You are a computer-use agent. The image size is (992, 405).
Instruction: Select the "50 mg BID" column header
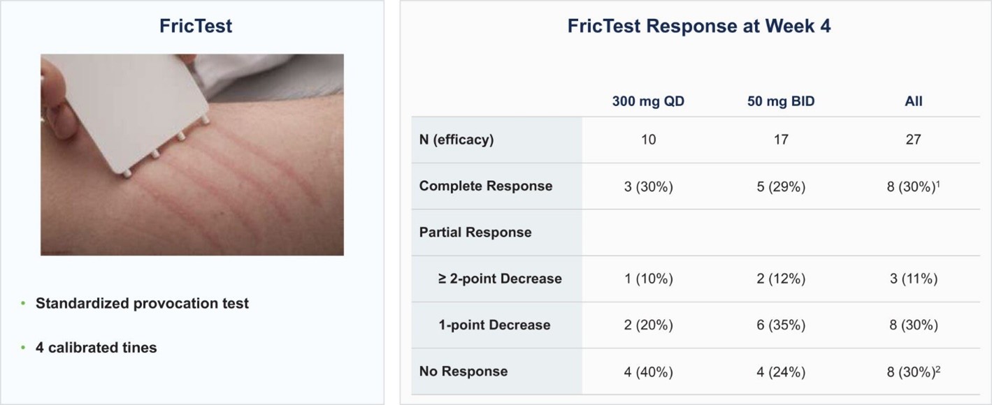click(x=780, y=101)
